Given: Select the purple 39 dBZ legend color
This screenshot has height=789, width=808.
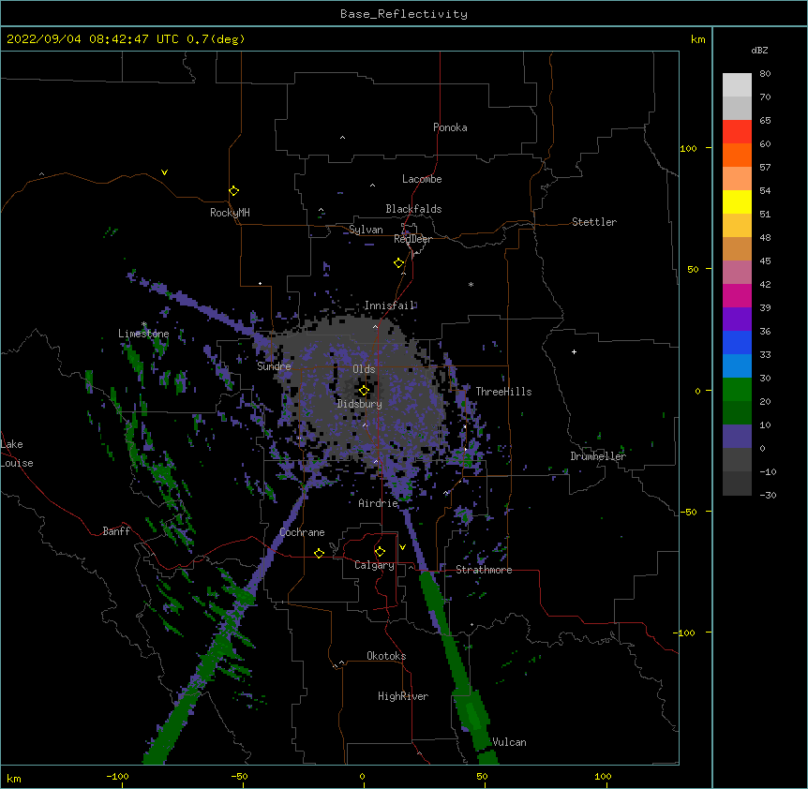Looking at the screenshot, I should pyautogui.click(x=737, y=320).
